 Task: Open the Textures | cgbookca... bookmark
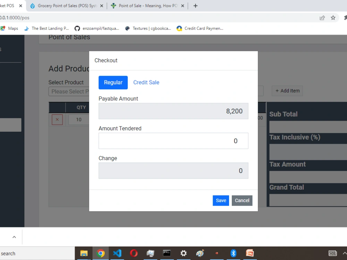tap(148, 28)
